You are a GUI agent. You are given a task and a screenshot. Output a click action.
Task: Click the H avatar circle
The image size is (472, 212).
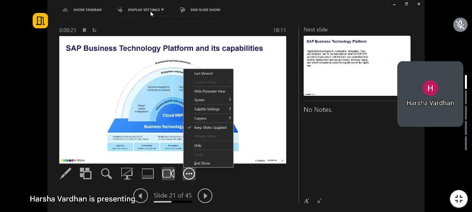430,88
